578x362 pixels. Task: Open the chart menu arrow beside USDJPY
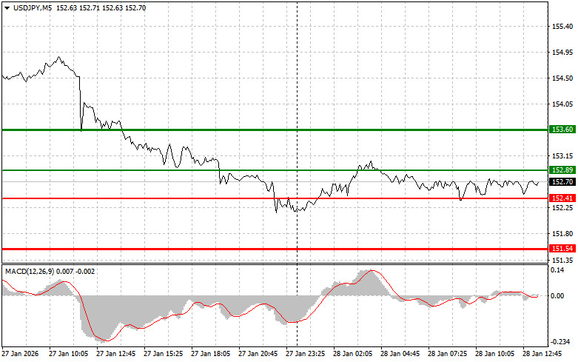(x=7, y=8)
